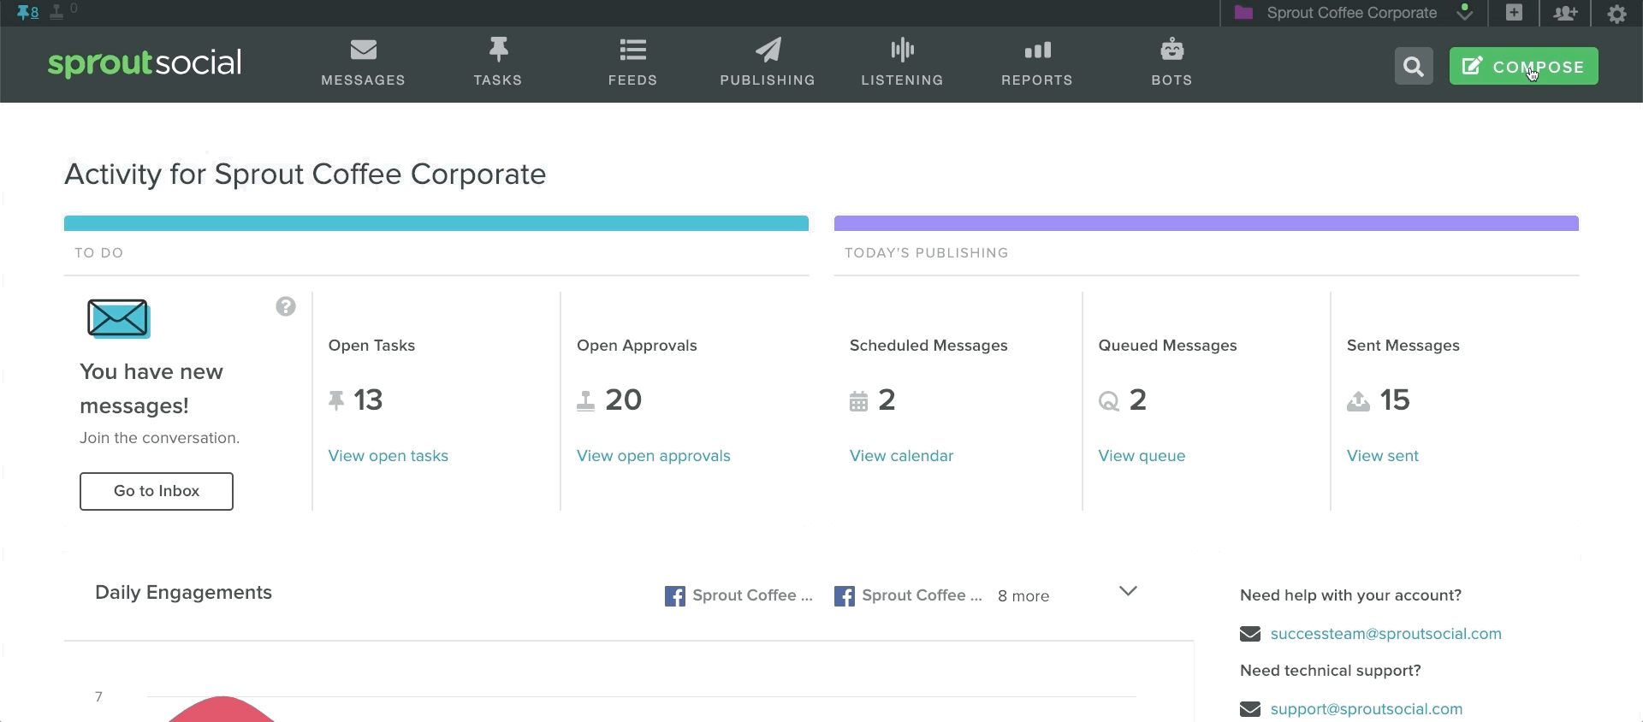The height and width of the screenshot is (722, 1643).
Task: Click the queue icon under Queued Messages
Action: click(1109, 401)
